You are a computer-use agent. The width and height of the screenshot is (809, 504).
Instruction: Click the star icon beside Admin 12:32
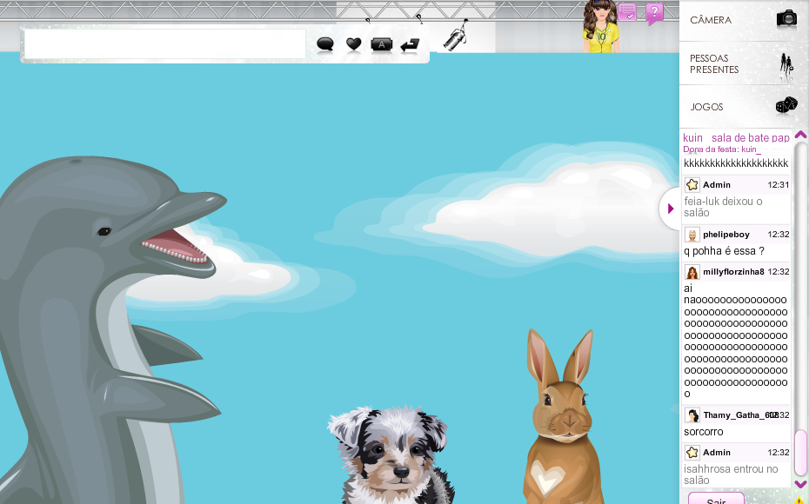click(692, 453)
